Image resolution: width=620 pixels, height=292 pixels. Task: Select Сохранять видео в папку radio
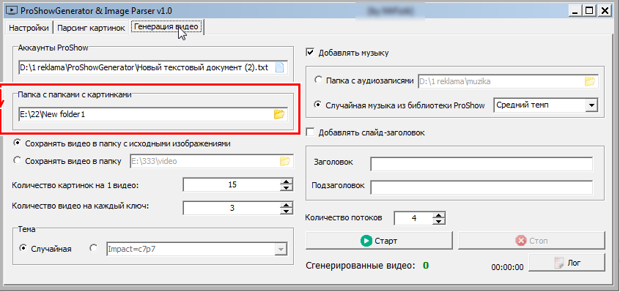(x=17, y=160)
